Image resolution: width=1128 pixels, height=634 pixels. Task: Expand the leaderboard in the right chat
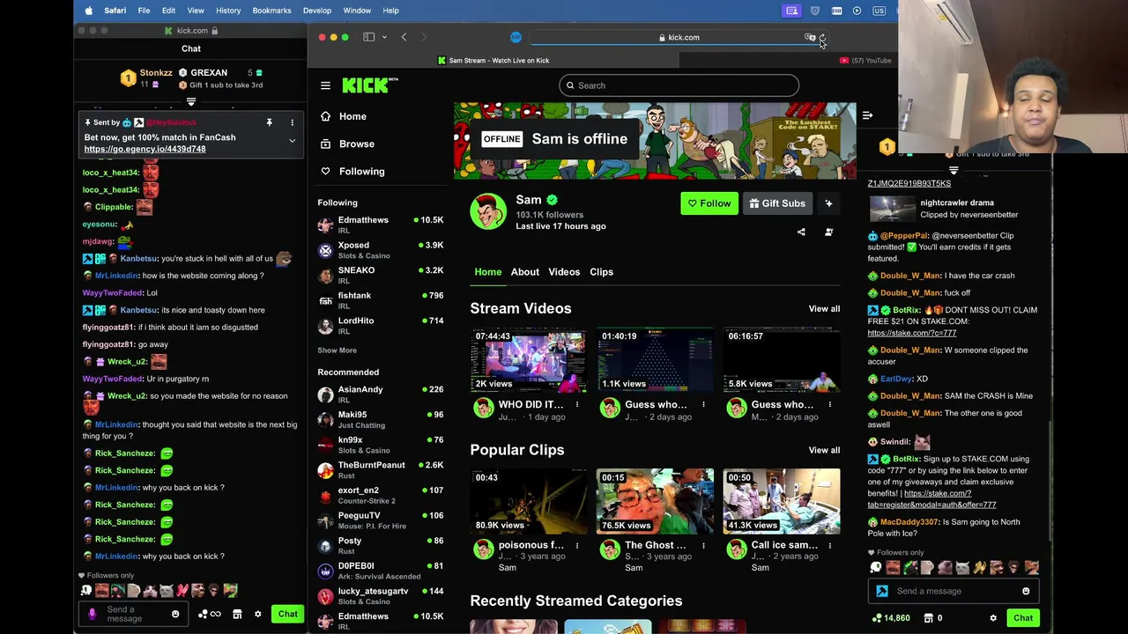pyautogui.click(x=953, y=170)
